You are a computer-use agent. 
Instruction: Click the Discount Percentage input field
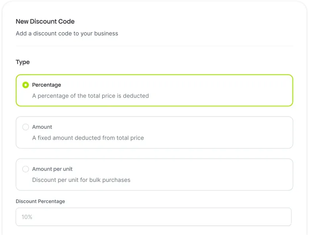click(153, 217)
